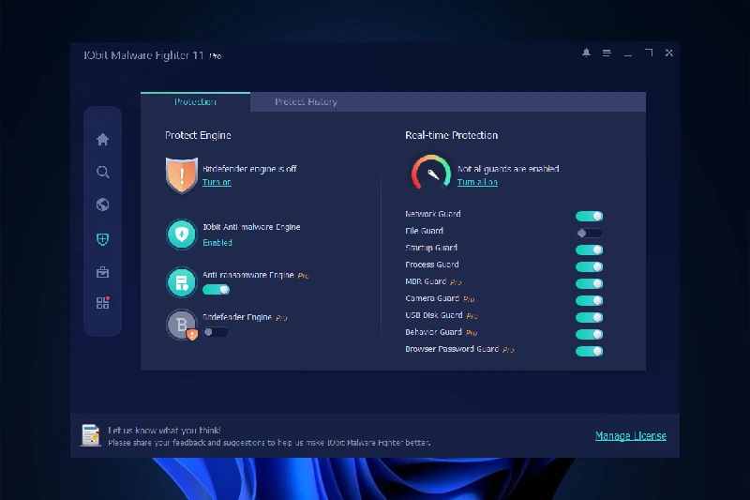
Task: Switch to the Protect History tab
Action: click(x=306, y=102)
